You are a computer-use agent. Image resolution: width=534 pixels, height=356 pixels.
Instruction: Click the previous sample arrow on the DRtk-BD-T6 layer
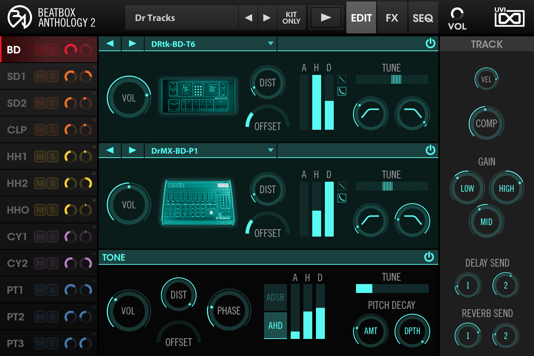tap(110, 43)
